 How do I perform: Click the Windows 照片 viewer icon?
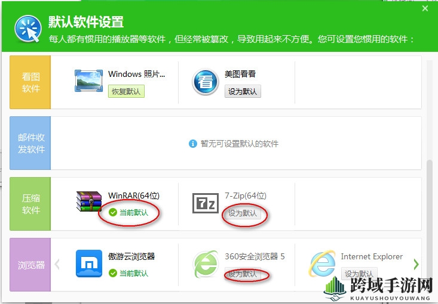tap(88, 81)
